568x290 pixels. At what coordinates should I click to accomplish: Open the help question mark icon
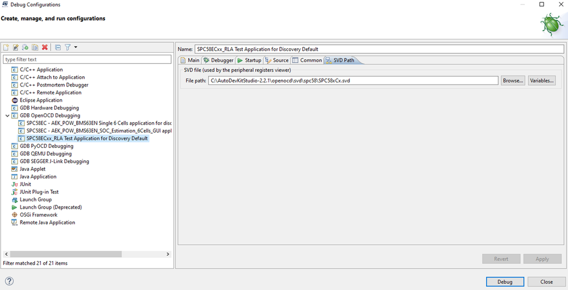pyautogui.click(x=10, y=281)
